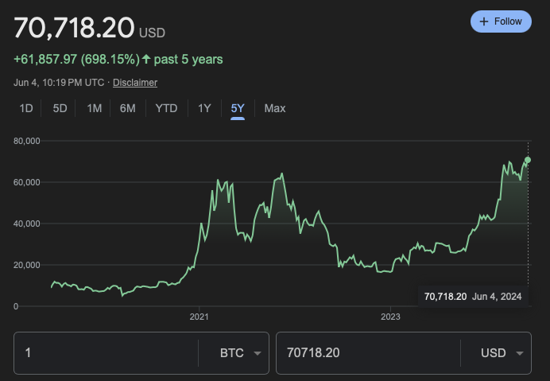Open the Disclaimer link
Screen dimensions: 550x381
tap(134, 83)
